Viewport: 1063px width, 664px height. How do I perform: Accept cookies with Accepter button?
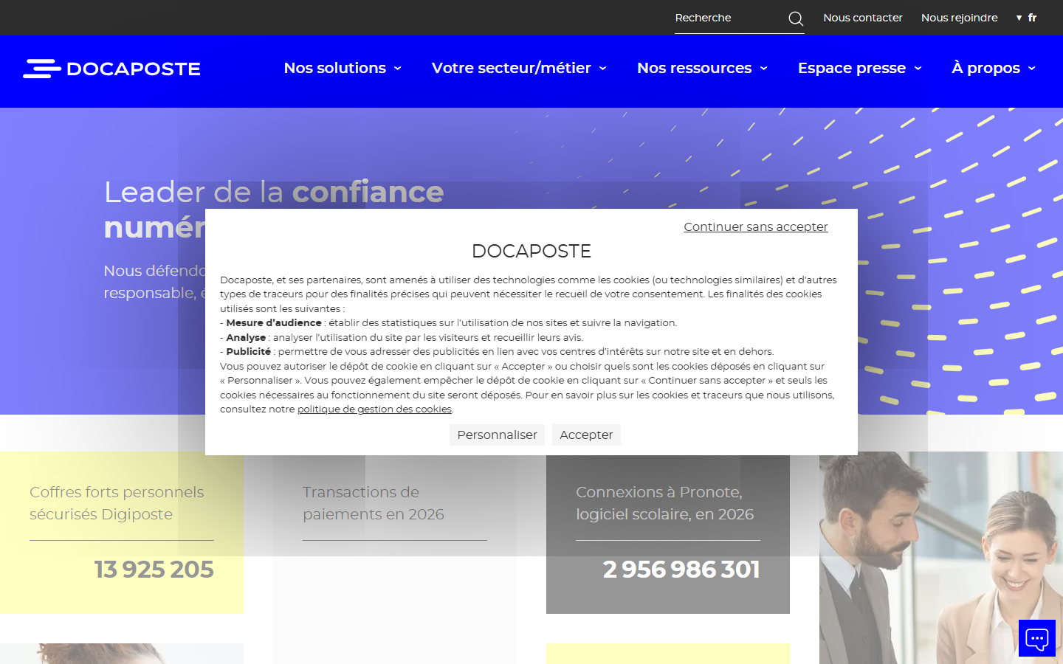point(586,435)
